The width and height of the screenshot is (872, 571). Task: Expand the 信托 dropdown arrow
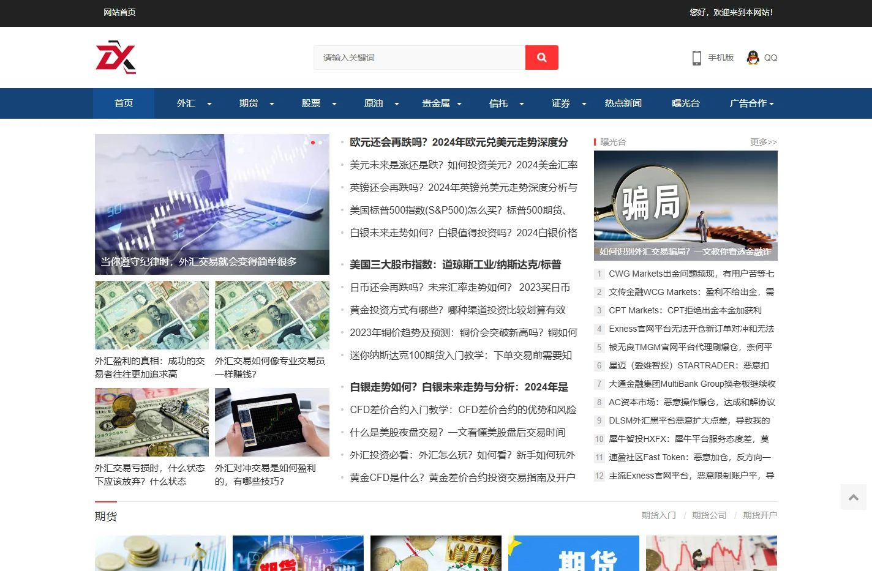(x=522, y=104)
